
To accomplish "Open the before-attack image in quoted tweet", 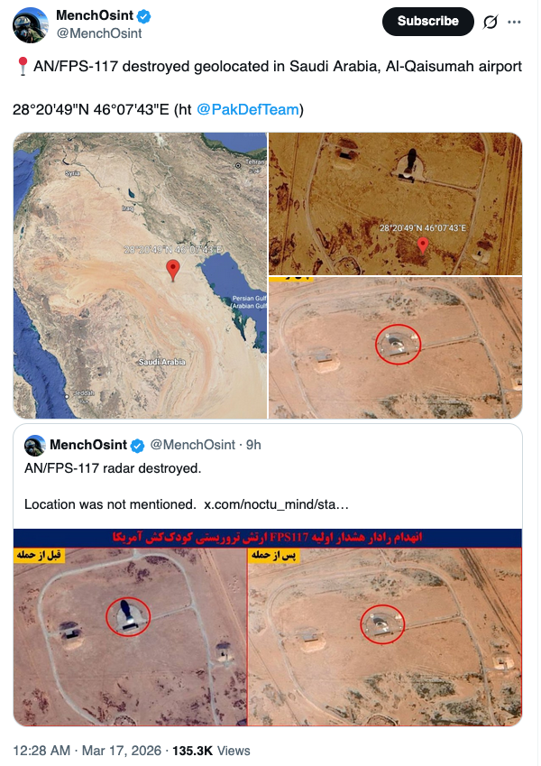I will (131, 637).
